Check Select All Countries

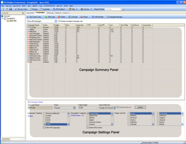[88, 127]
